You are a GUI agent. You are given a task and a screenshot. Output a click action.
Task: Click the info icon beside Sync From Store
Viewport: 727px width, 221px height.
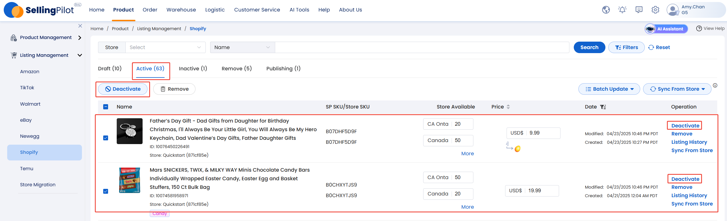tap(715, 85)
